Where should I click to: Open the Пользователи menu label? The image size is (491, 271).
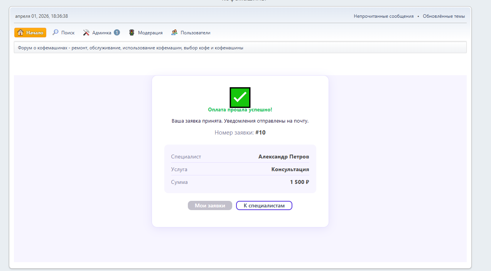(x=195, y=33)
